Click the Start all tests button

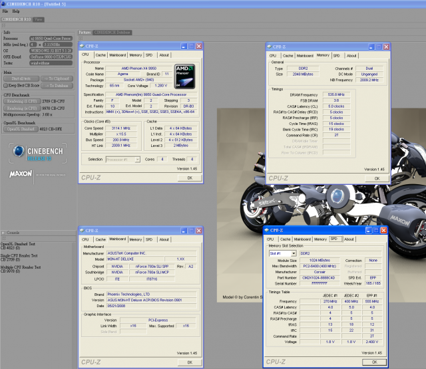(x=21, y=78)
